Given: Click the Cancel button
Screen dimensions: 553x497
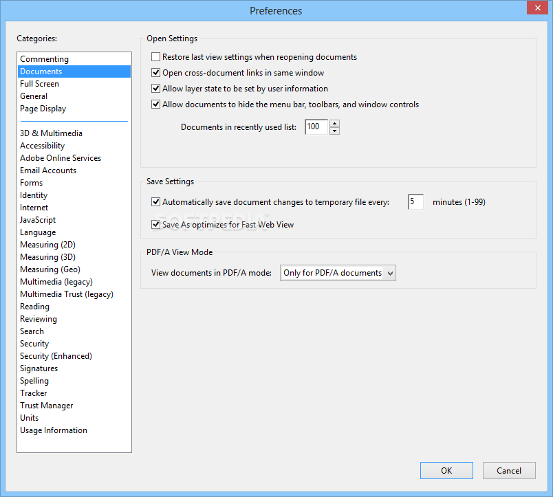Looking at the screenshot, I should coord(509,471).
